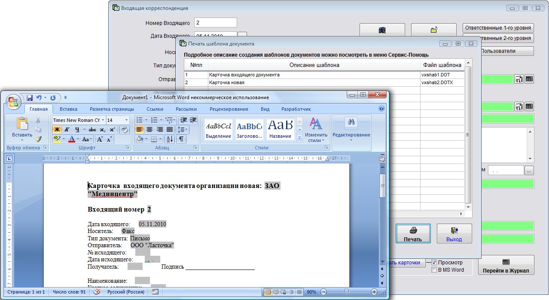Open the Рассылки ribbon tab

[186, 109]
